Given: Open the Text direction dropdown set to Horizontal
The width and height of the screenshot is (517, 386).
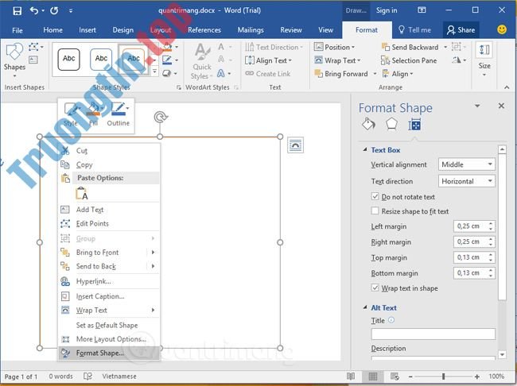Looking at the screenshot, I should tap(467, 181).
